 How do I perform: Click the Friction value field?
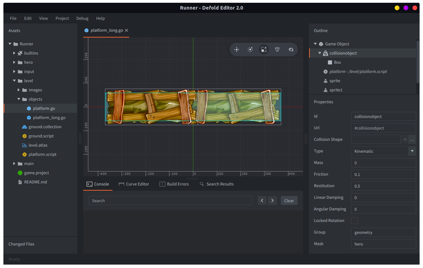click(x=383, y=175)
